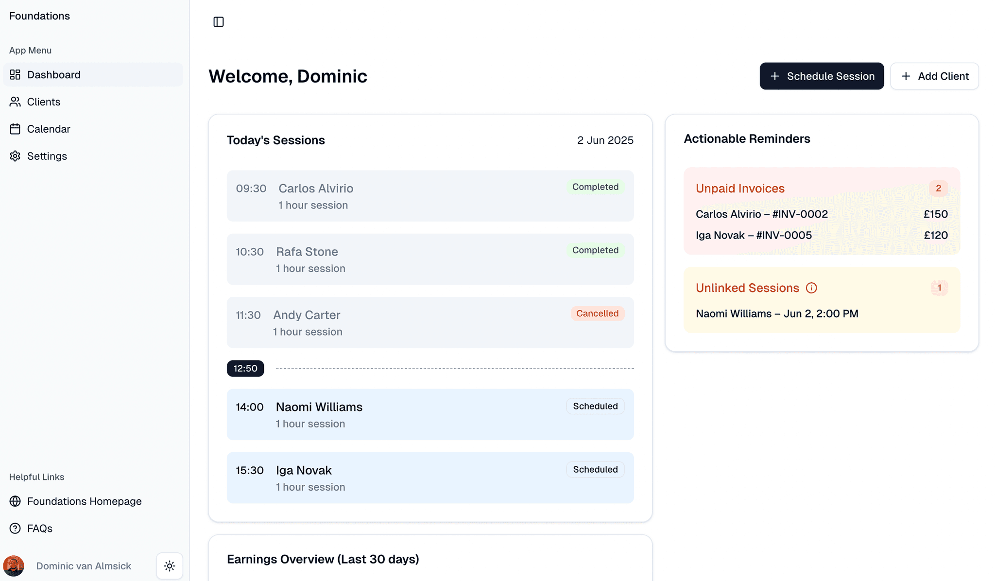The image size is (995, 581).
Task: Click the Dashboard grid icon
Action: click(15, 75)
